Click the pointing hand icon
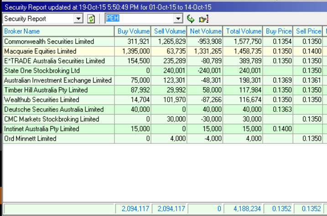The image size is (327, 216). [203, 19]
